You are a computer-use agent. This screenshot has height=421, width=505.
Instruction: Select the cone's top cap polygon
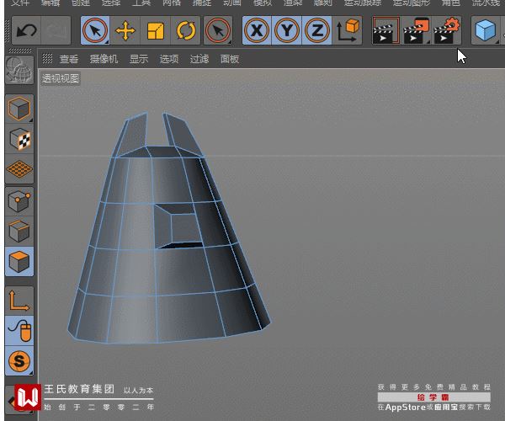[161, 152]
